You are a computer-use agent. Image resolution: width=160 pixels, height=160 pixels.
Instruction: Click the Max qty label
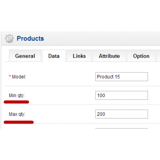17,114
